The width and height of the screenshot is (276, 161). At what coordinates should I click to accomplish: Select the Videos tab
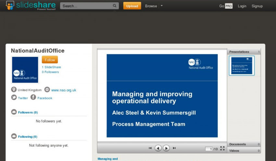click(244, 151)
